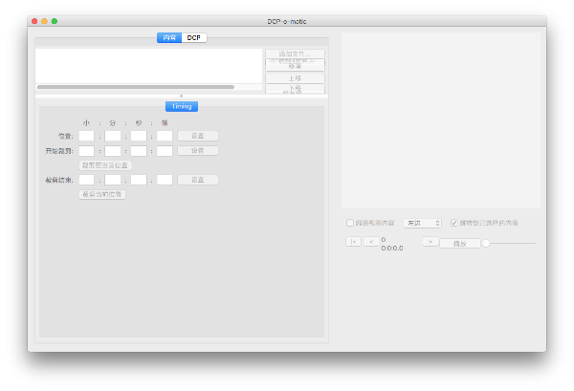Click the DCP-o-matic window title
Screen dimensions: 574x391
click(287, 22)
